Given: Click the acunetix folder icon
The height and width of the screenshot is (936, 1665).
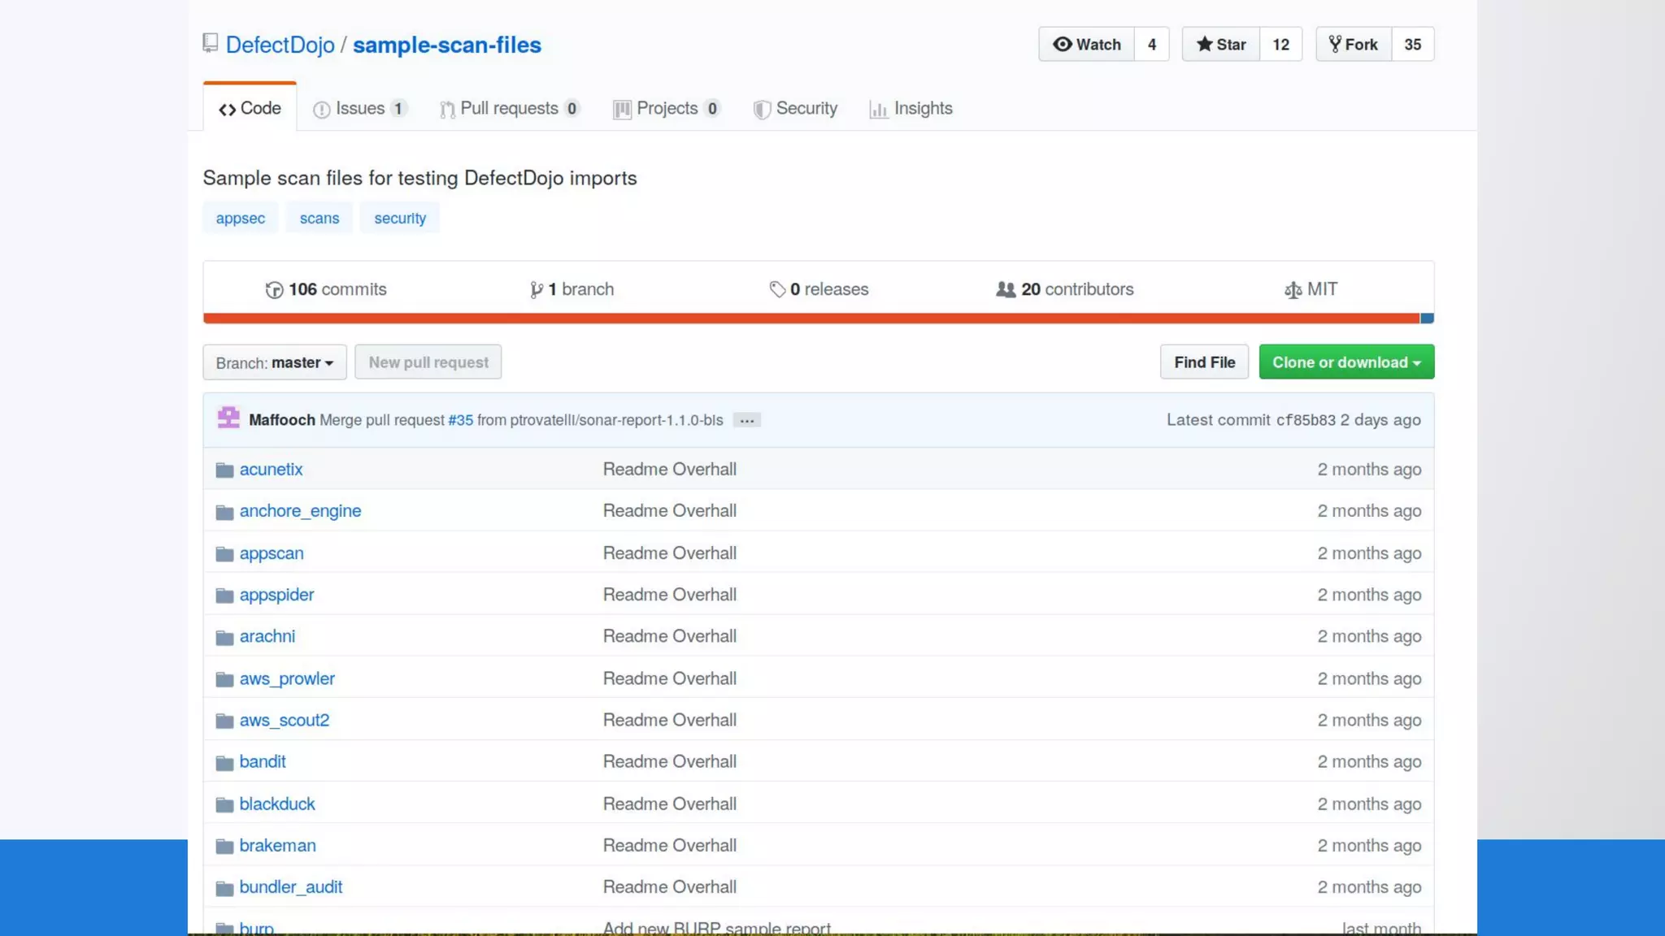Looking at the screenshot, I should tap(224, 470).
